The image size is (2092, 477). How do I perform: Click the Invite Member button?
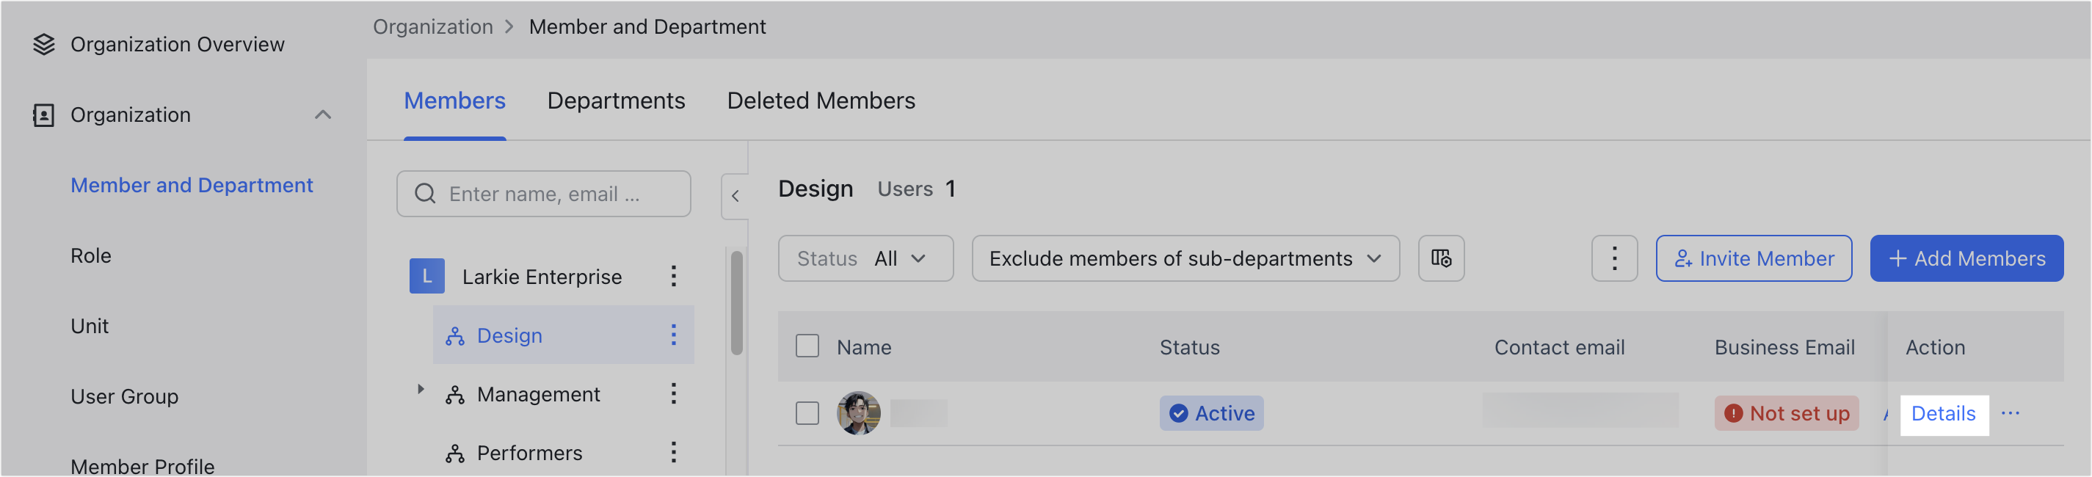coord(1754,259)
